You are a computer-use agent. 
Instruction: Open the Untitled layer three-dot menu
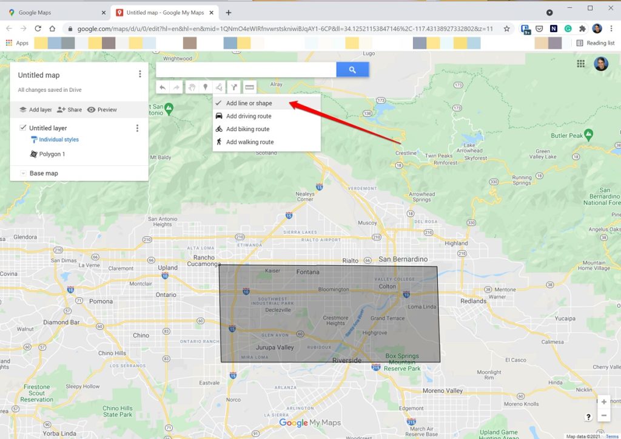point(138,128)
